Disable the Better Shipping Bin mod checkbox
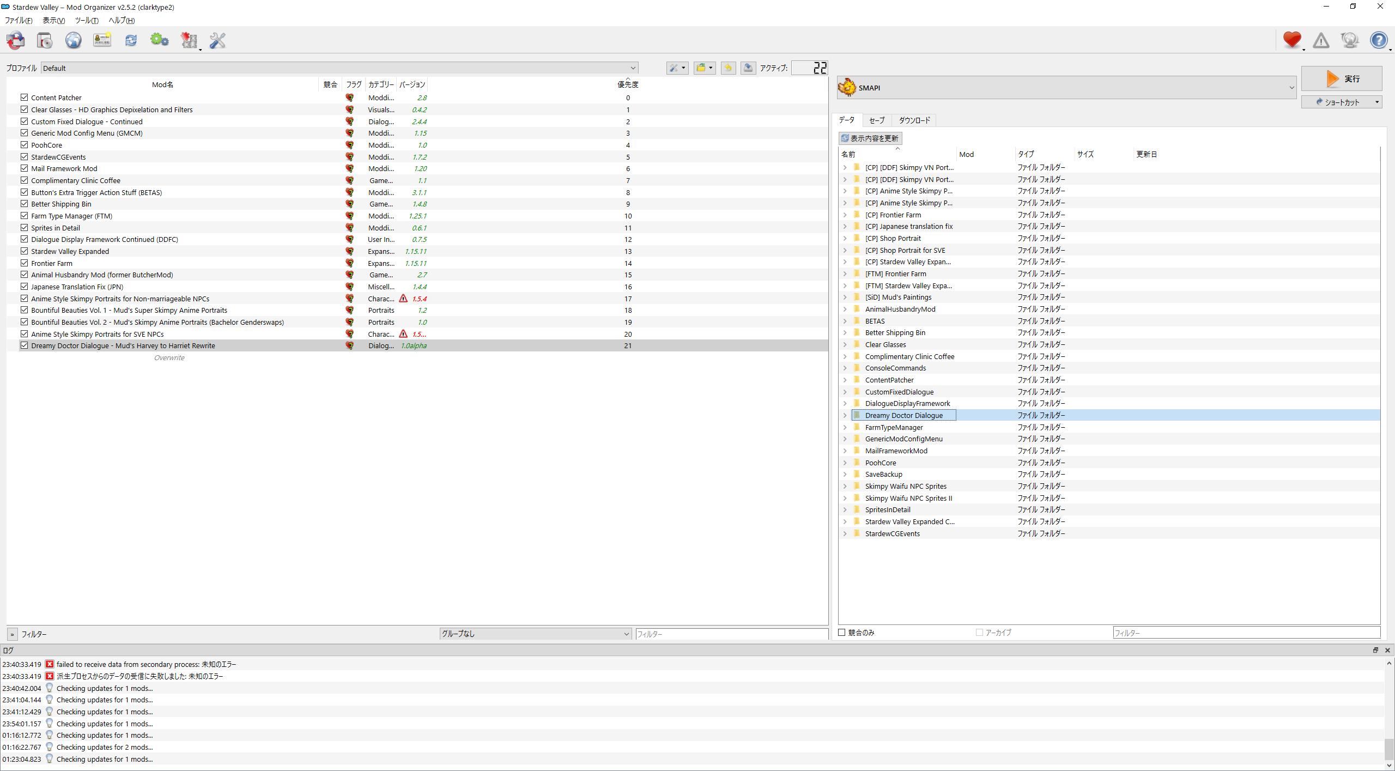Viewport: 1395px width, 771px height. click(24, 204)
